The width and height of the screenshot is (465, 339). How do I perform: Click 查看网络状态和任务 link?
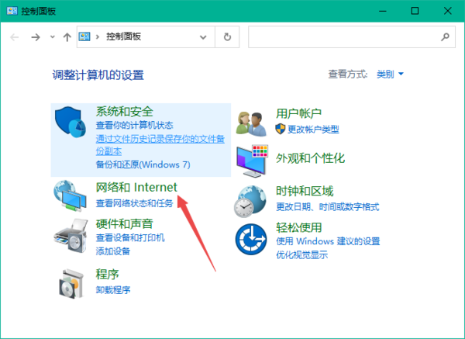coord(134,203)
